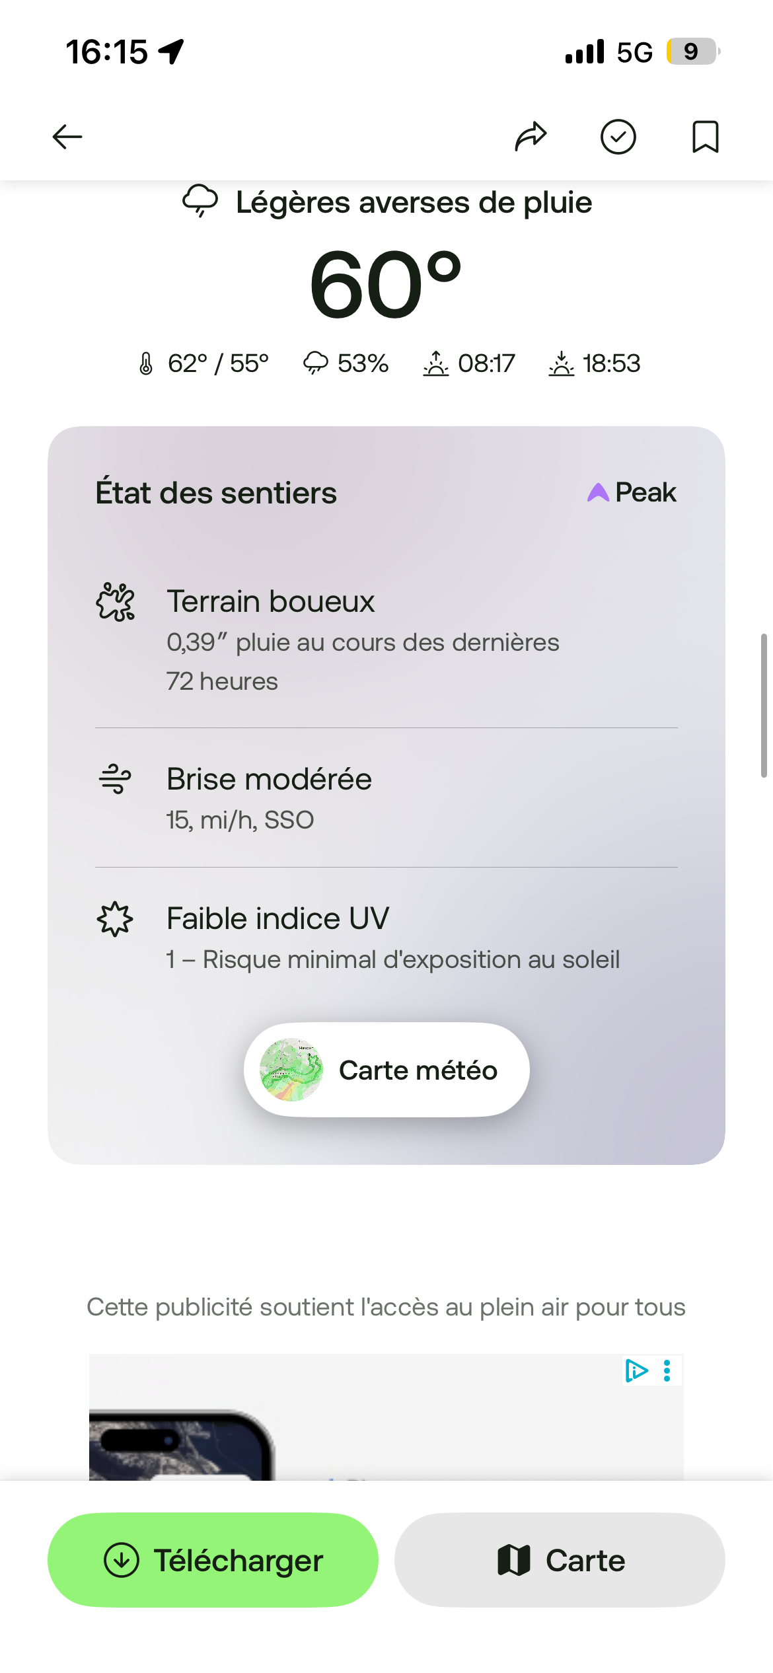Tap the UV index sun icon
Screen dimensions: 773x1673
coord(116,918)
